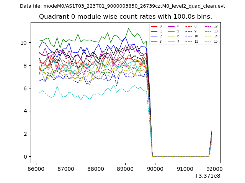The width and height of the screenshot is (245, 183).
Task: Click the data file path text at top
Action: (x=122, y=6)
